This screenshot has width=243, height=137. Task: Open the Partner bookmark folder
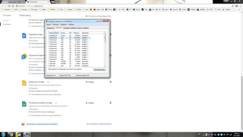[x=52, y=10]
